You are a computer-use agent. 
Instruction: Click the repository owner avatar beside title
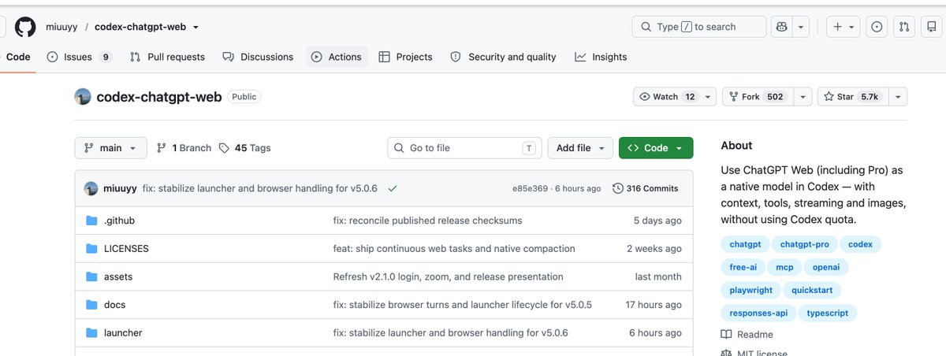click(83, 97)
